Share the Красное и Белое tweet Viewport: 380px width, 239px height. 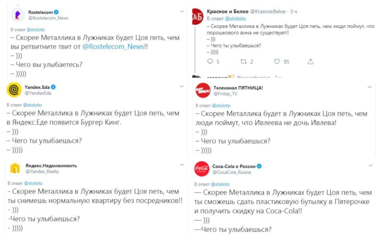coord(311,62)
